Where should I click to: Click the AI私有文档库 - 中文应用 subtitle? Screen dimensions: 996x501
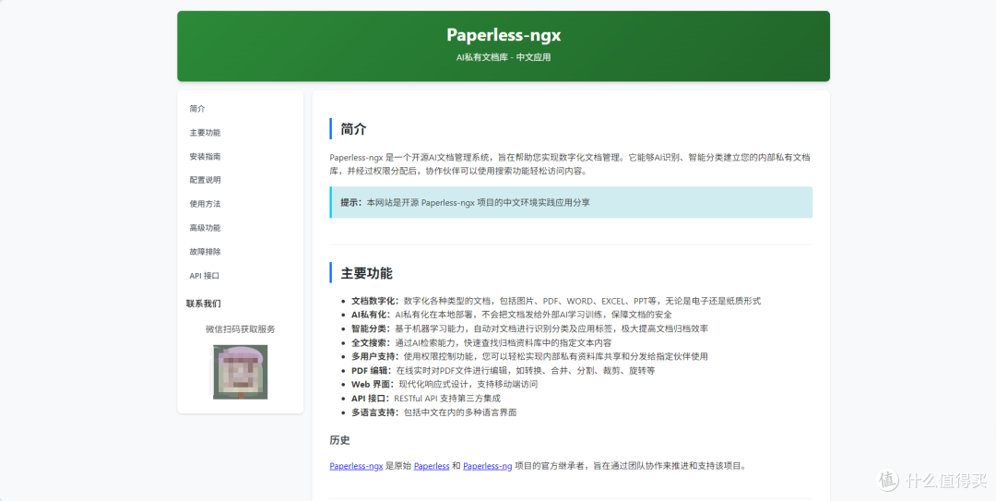point(504,57)
